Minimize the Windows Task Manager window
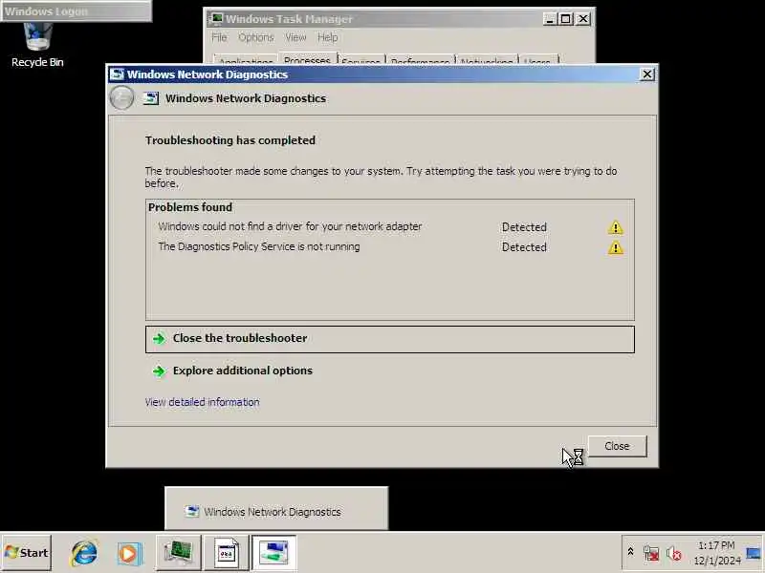Image resolution: width=765 pixels, height=573 pixels. (x=550, y=19)
